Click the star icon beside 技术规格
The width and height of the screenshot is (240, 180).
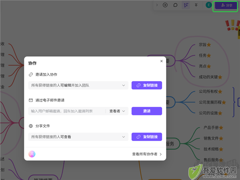pyautogui.click(x=221, y=149)
